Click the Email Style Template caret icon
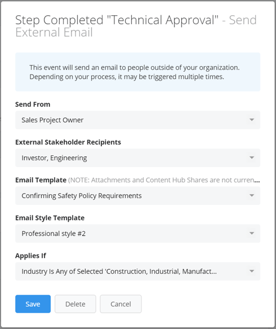 [252, 233]
